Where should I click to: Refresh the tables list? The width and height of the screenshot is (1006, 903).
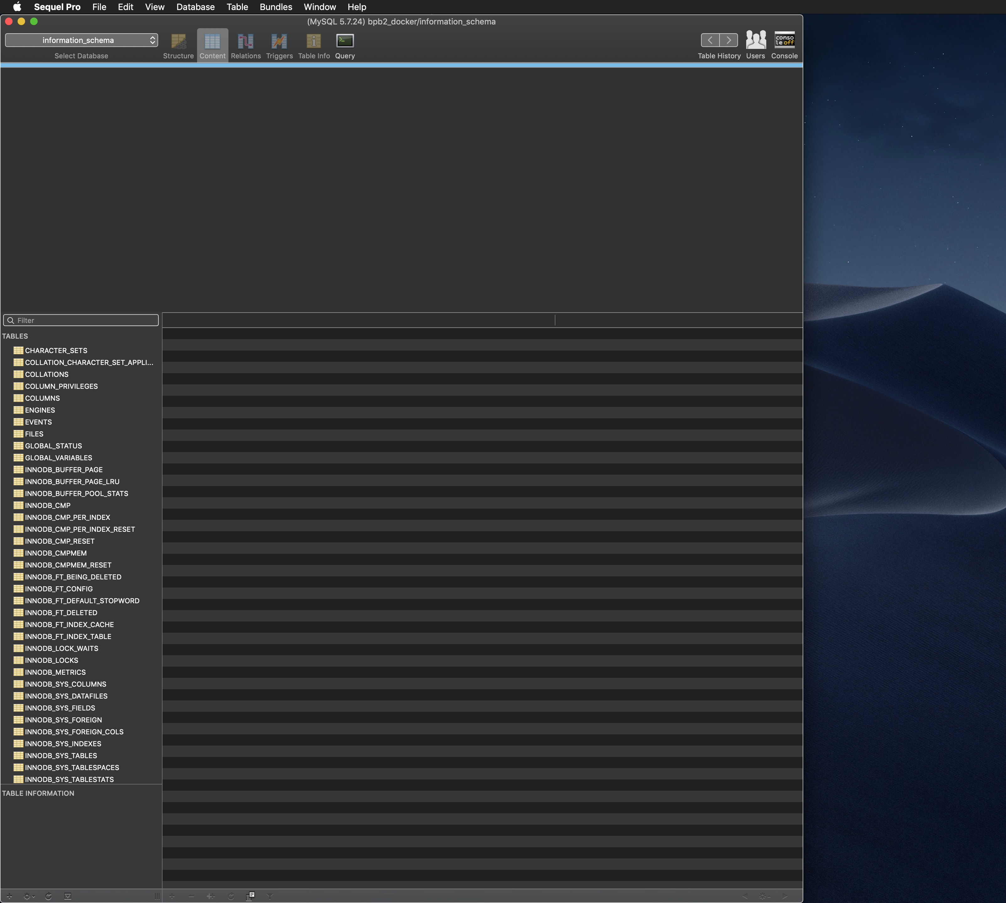coord(48,896)
